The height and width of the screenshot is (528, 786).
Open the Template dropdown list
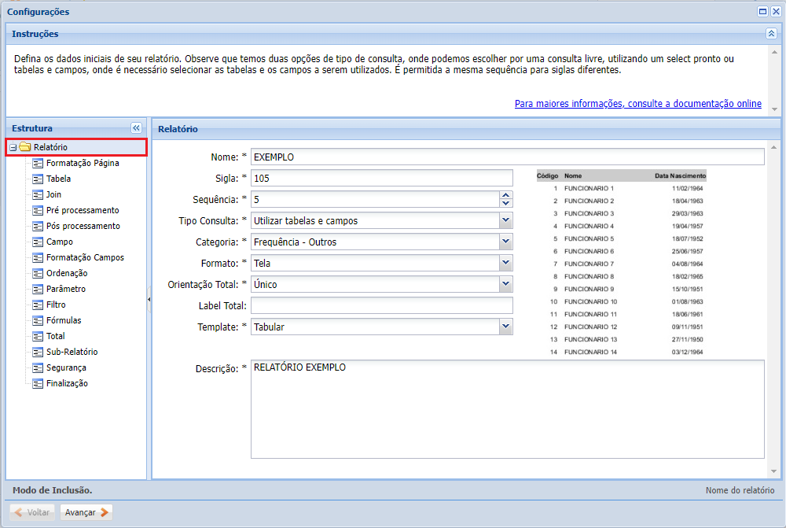click(x=505, y=327)
